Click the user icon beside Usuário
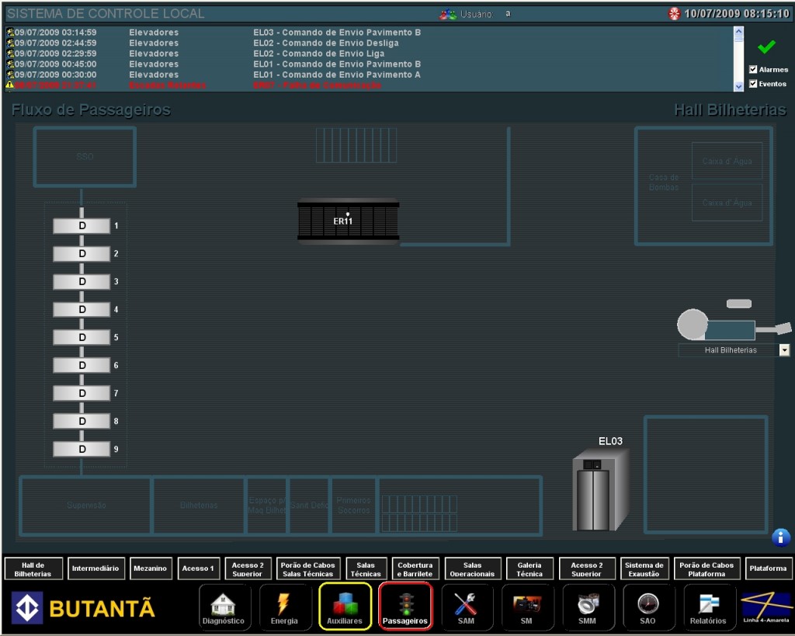 pos(447,14)
